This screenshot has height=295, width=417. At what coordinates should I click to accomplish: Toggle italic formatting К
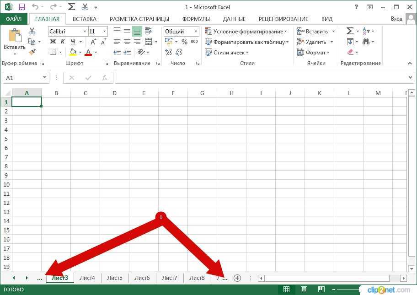(x=63, y=42)
